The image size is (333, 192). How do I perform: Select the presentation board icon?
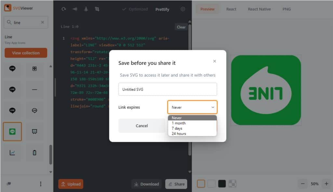click(x=34, y=131)
